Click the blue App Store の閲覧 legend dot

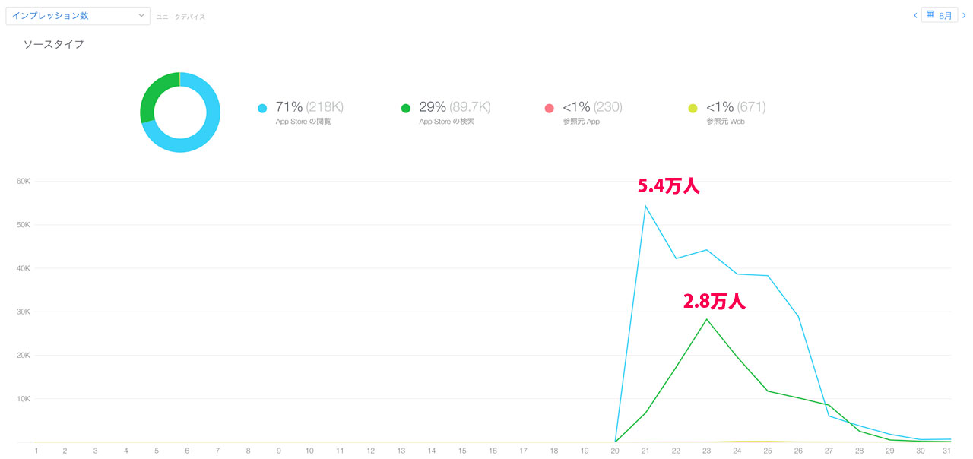pos(262,109)
